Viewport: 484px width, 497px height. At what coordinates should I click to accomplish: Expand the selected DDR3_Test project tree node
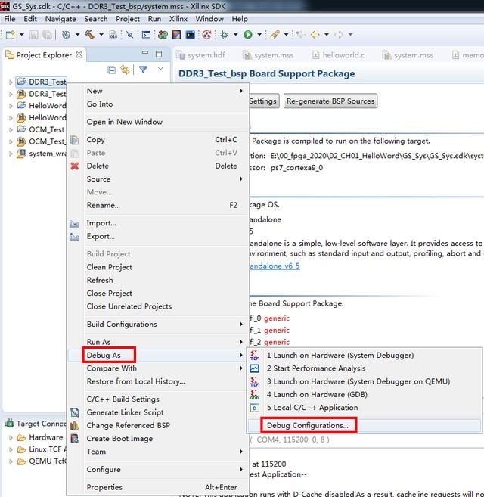11,82
